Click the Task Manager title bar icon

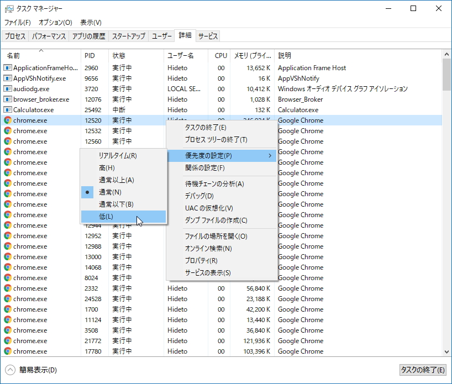(x=9, y=9)
